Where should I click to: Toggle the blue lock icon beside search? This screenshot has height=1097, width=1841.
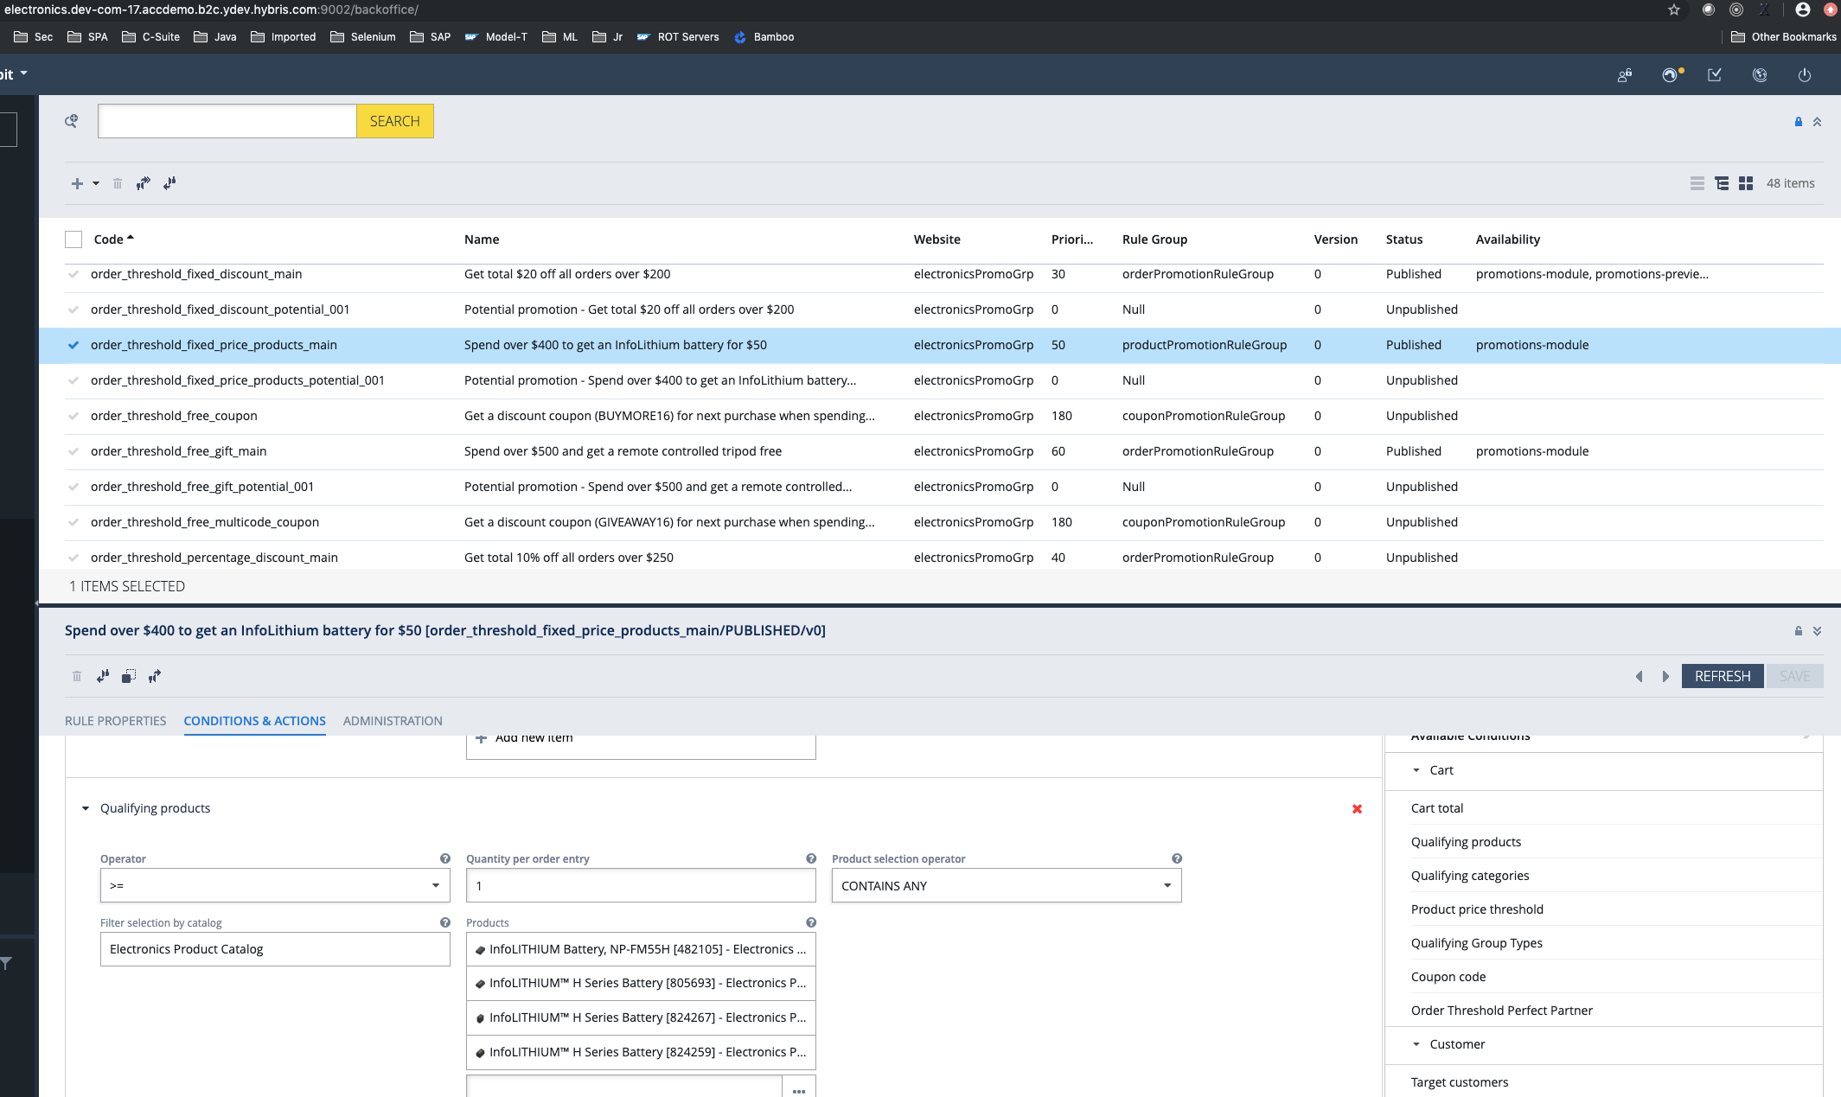(x=1799, y=122)
